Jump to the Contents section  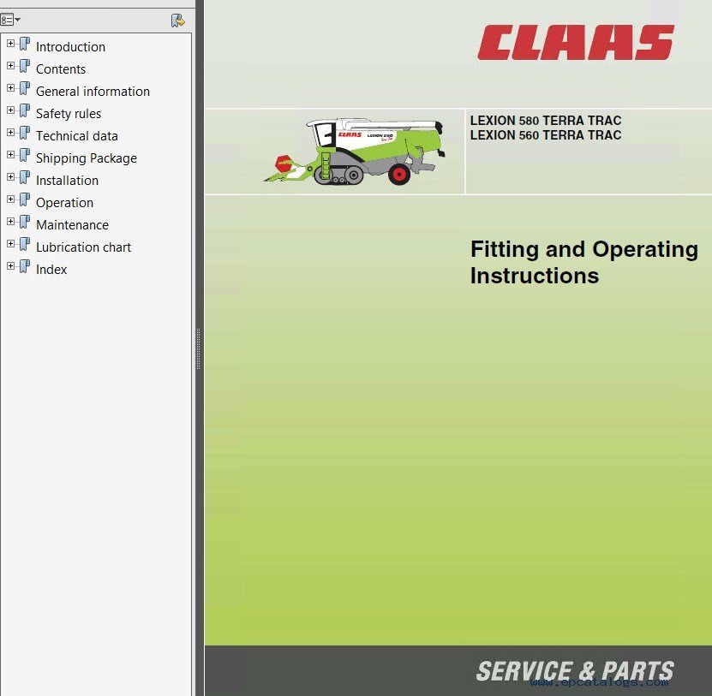(61, 69)
